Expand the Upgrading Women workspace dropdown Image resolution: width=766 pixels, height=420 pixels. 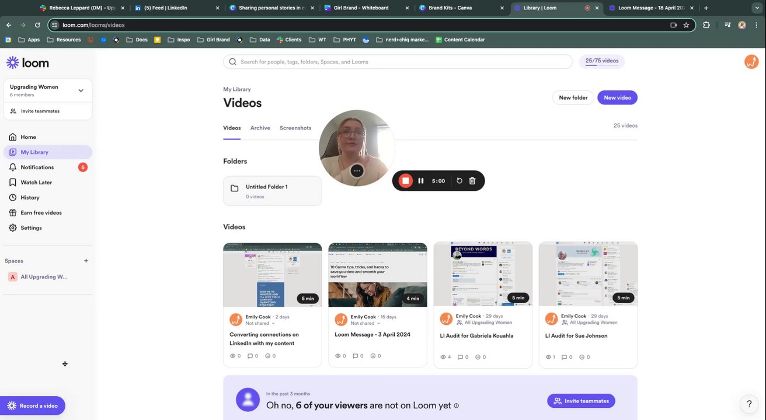coord(81,90)
